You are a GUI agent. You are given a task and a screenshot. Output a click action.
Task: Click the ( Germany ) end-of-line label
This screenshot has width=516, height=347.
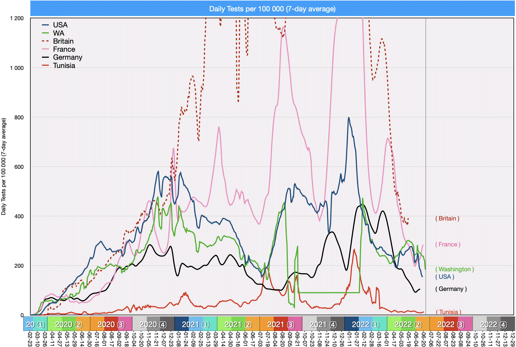pyautogui.click(x=451, y=289)
